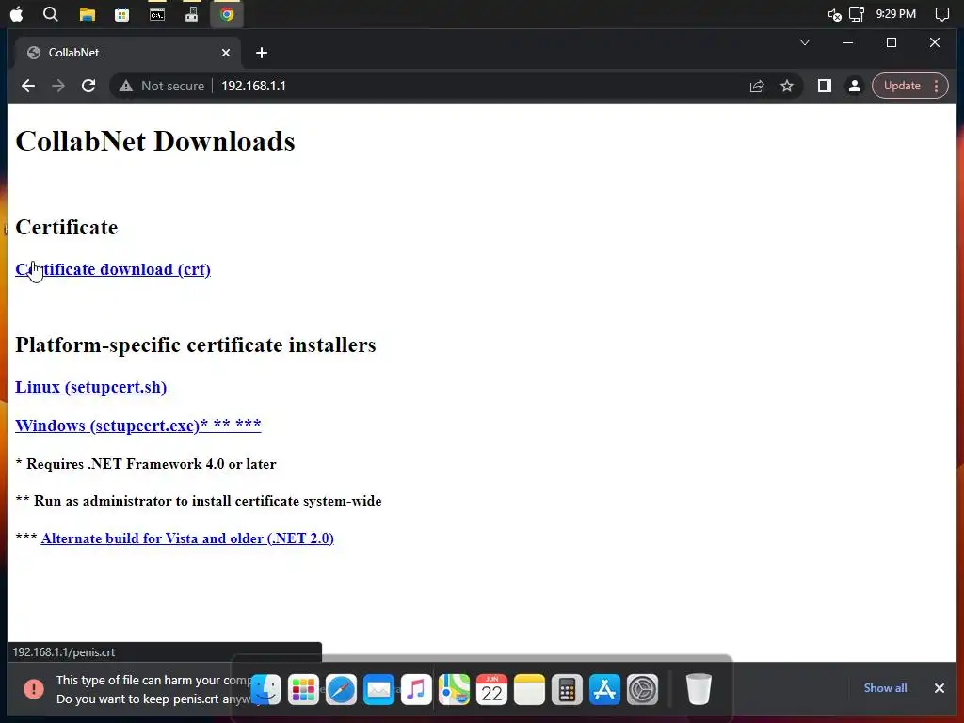Open Safari from the dock
This screenshot has width=964, height=723.
pyautogui.click(x=341, y=689)
